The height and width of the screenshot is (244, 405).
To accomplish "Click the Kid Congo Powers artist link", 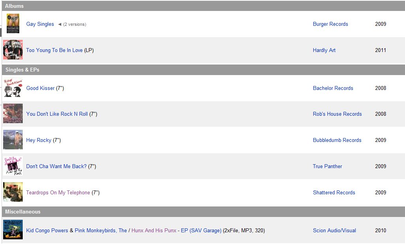I will tap(47, 230).
